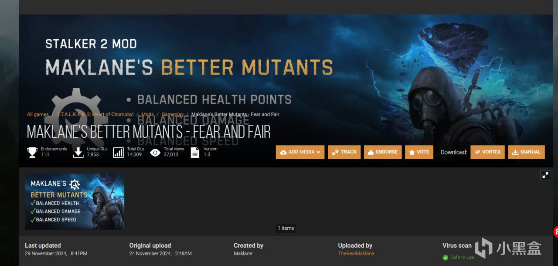The width and height of the screenshot is (558, 266).
Task: Click the Version document icon
Action: pyautogui.click(x=195, y=152)
